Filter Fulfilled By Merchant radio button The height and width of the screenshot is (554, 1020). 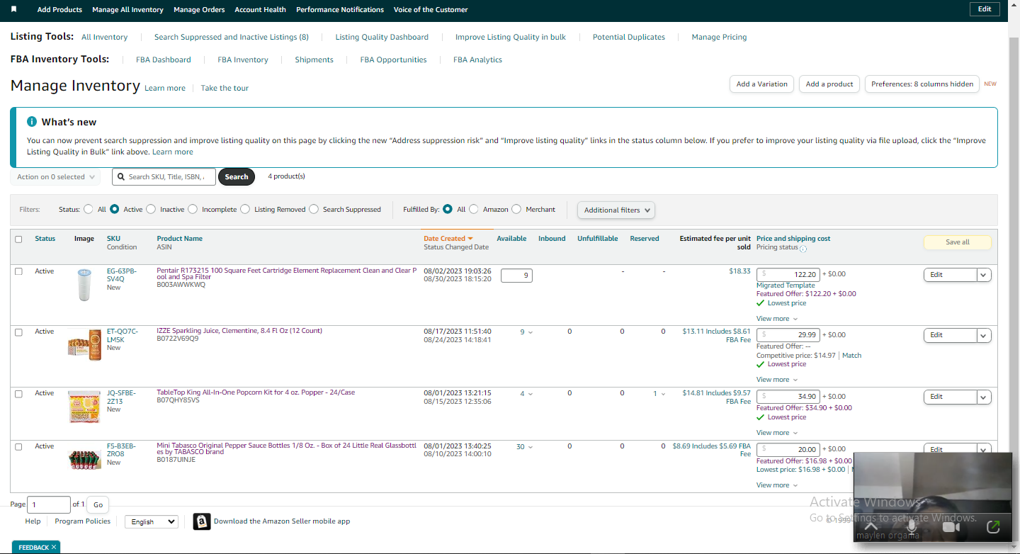516,209
